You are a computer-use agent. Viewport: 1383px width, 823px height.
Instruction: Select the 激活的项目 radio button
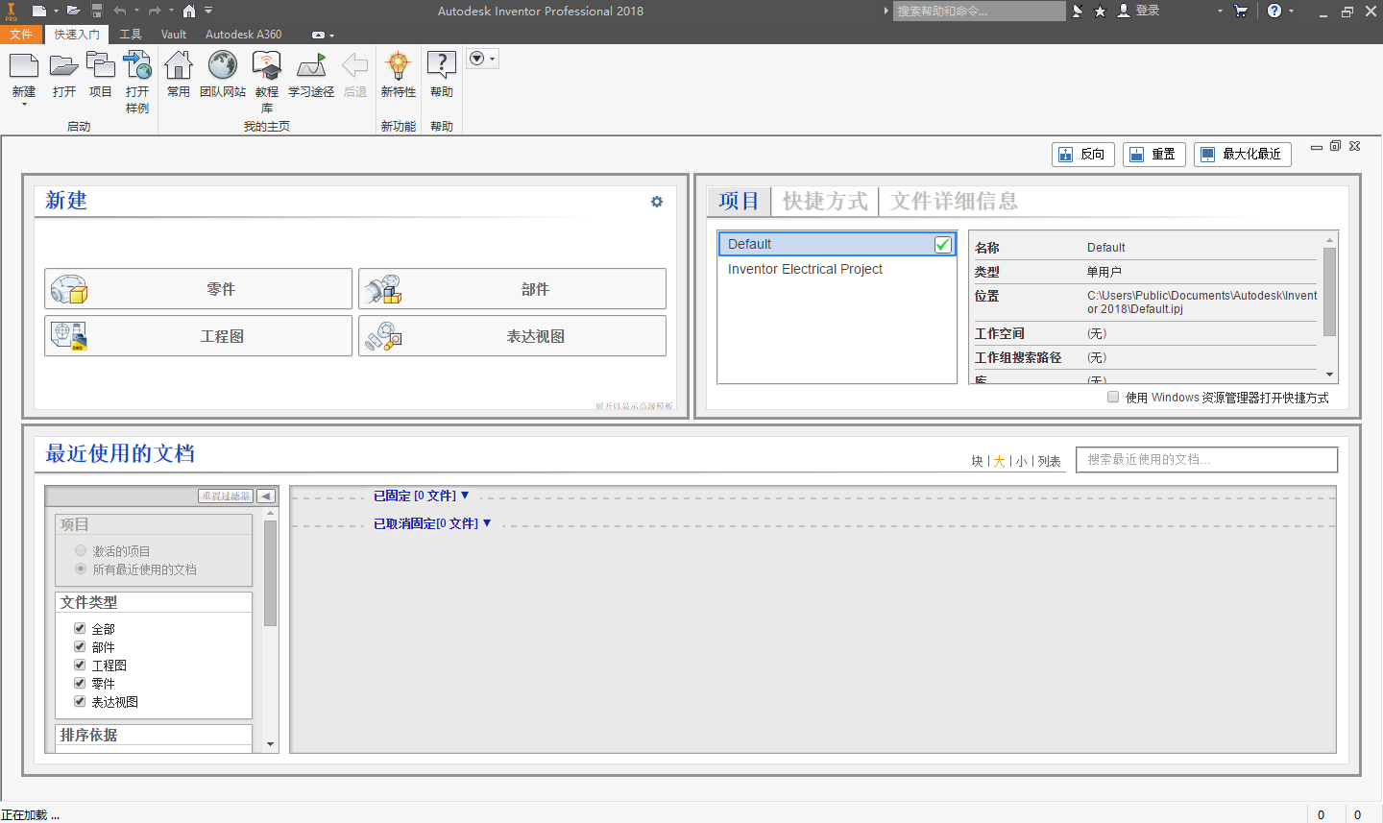tap(79, 549)
